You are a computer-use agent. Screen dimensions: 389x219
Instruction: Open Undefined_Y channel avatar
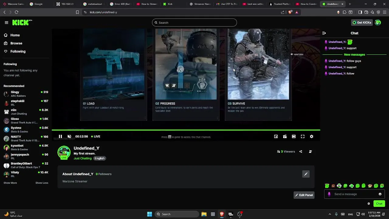click(64, 153)
